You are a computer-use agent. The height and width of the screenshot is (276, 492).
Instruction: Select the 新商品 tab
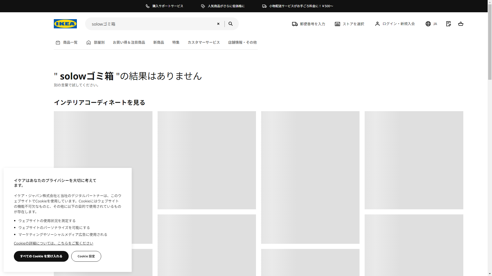point(158,42)
